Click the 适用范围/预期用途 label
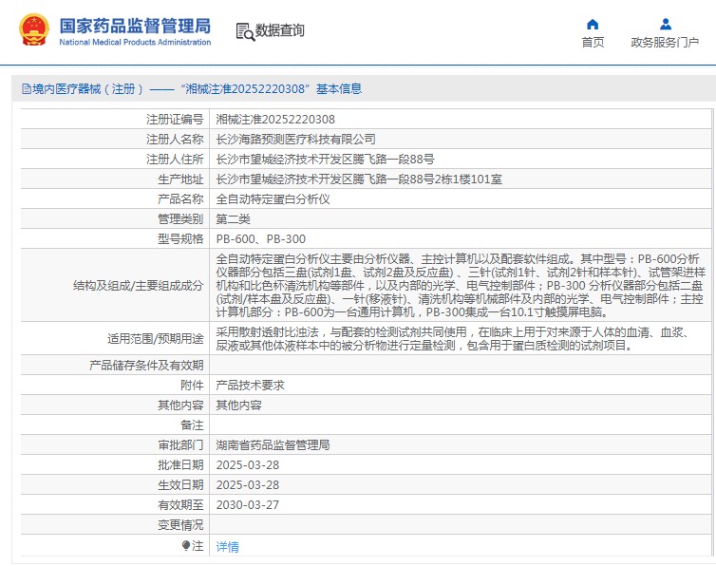This screenshot has width=716, height=566. (x=156, y=339)
